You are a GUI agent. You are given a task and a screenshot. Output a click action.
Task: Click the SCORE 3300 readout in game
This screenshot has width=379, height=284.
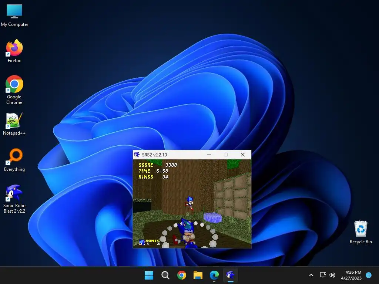point(158,165)
